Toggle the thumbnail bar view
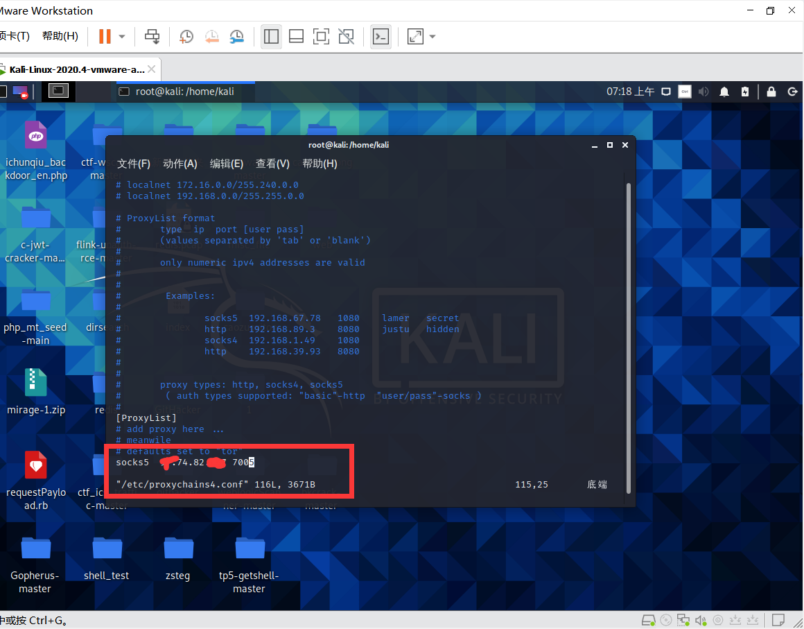 click(296, 37)
